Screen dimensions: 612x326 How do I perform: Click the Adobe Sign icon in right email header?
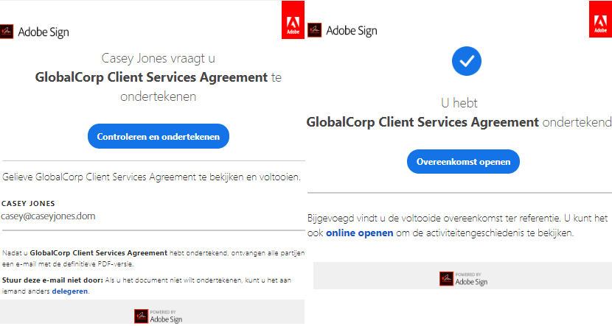315,31
